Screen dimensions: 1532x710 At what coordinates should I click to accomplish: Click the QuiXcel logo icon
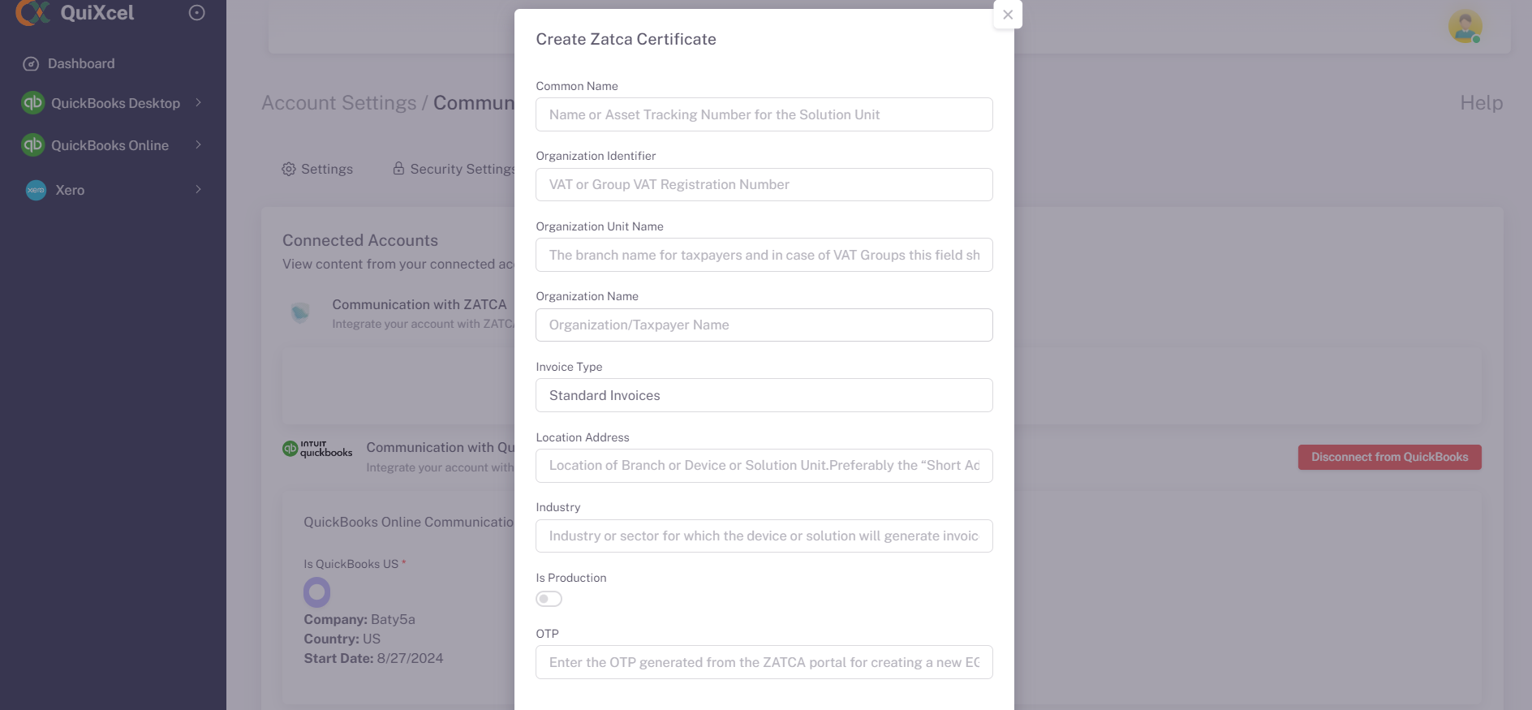[x=32, y=12]
